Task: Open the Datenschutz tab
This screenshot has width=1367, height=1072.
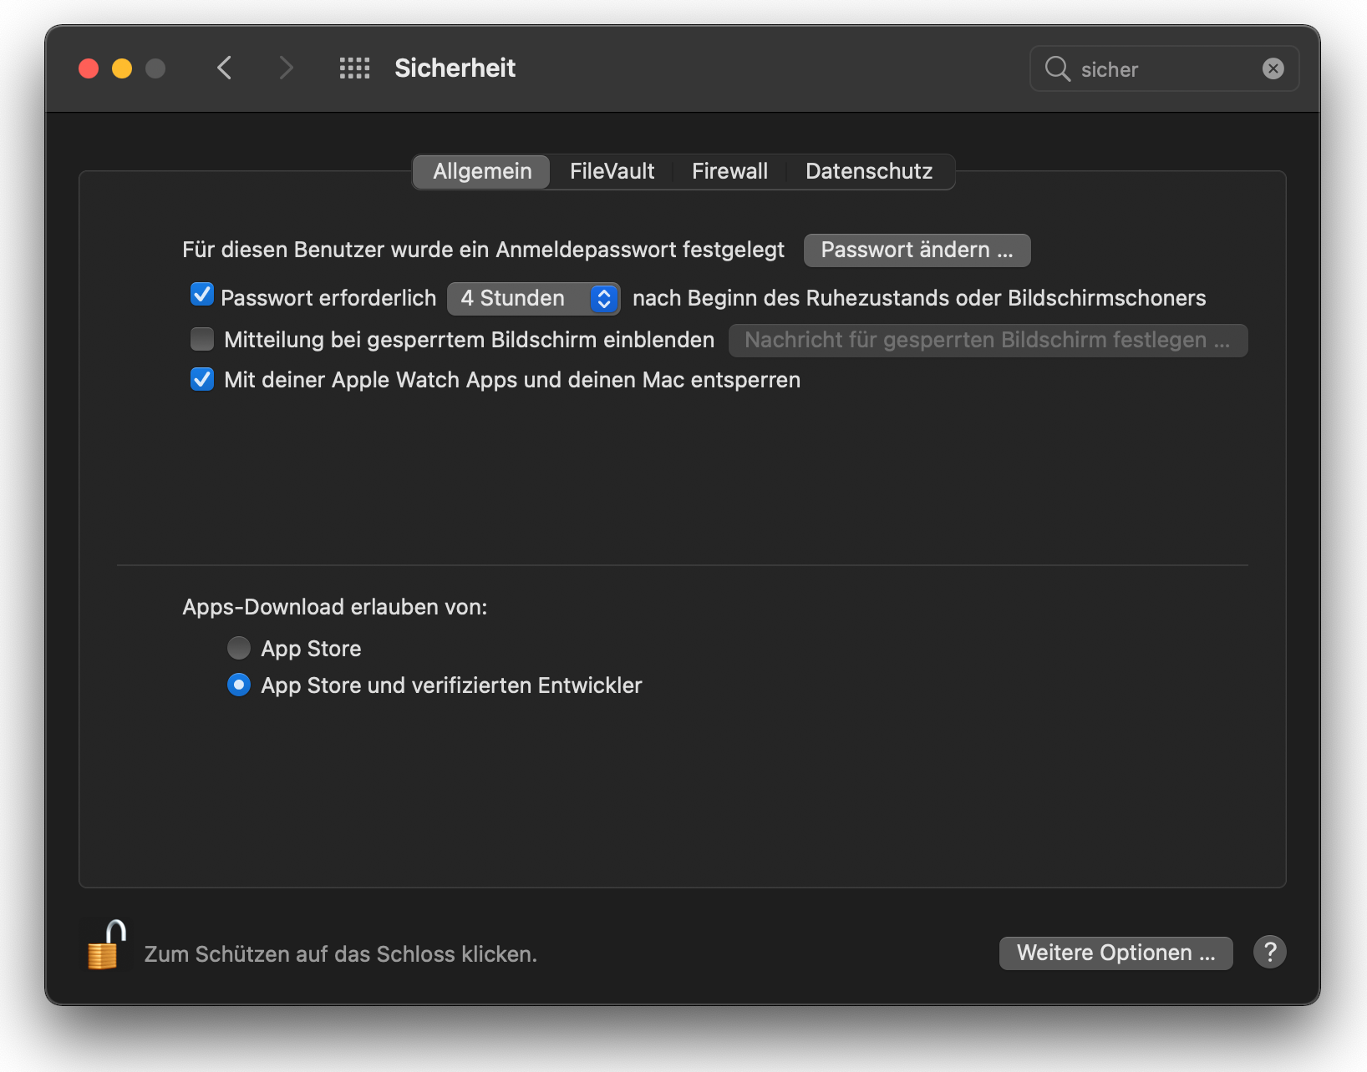Action: point(869,171)
